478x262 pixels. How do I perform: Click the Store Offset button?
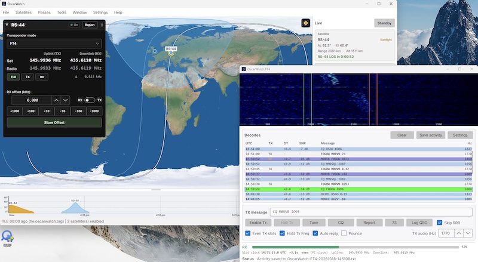[x=54, y=122]
